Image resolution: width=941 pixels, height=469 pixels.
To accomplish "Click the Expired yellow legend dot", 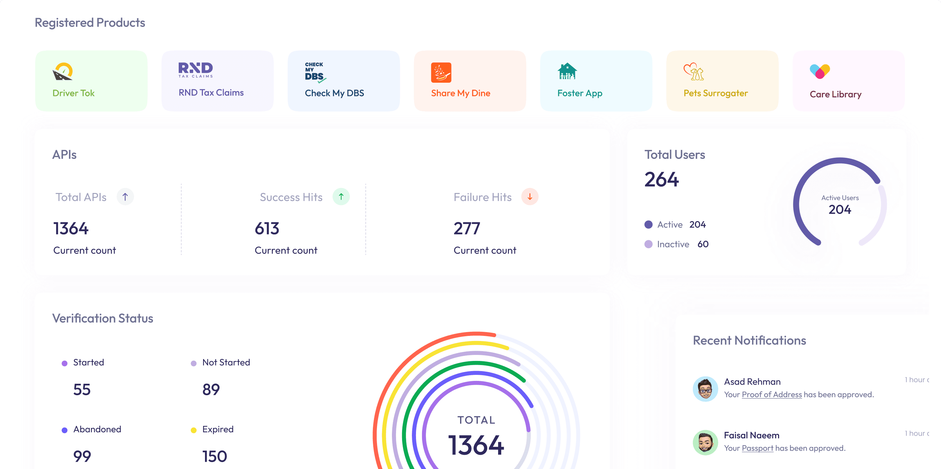I will (x=194, y=430).
